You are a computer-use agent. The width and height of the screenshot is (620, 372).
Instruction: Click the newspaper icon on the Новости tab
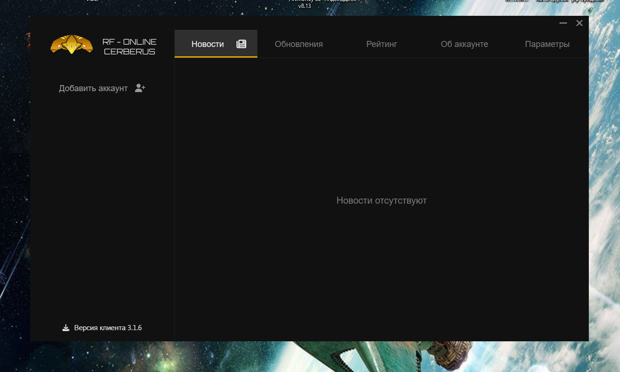click(x=241, y=44)
